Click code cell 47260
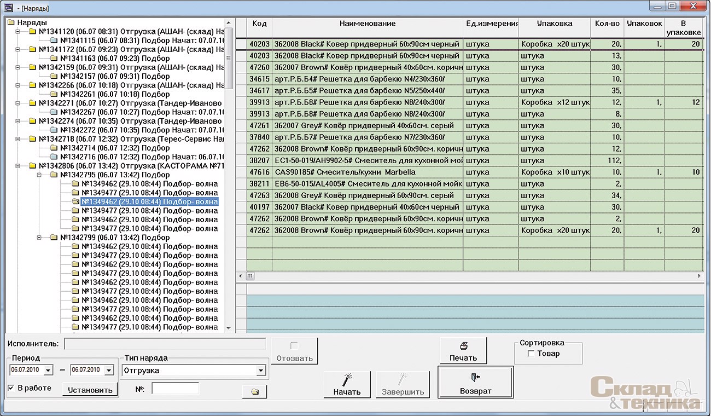 (259, 67)
